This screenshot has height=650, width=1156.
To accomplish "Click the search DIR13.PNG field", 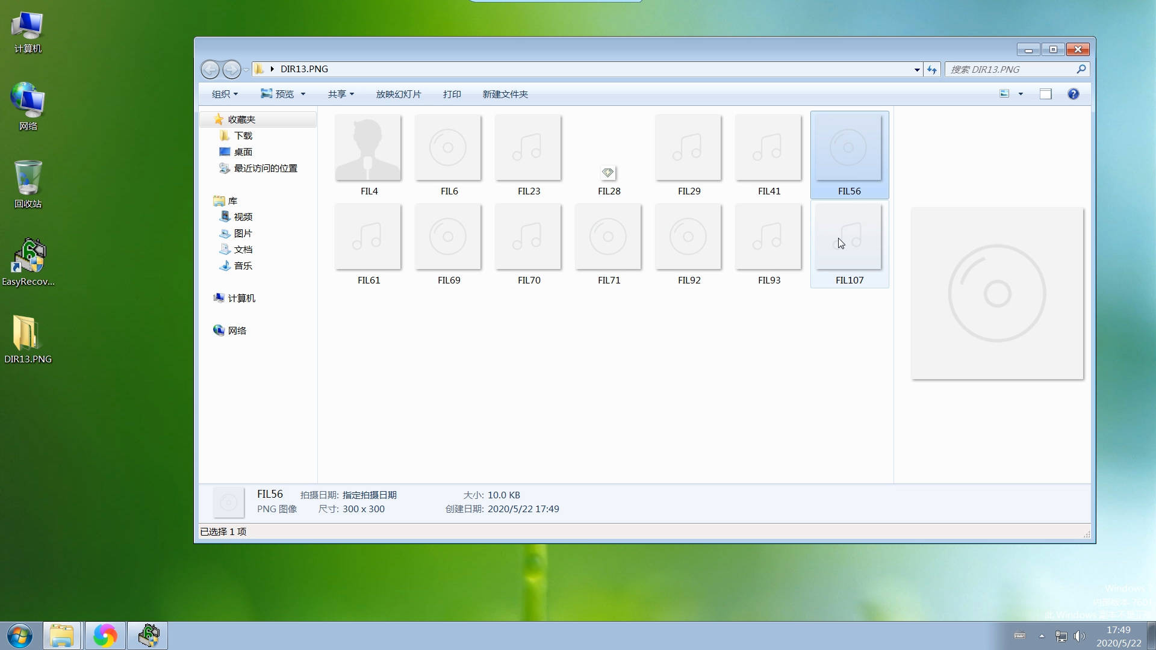I will tap(1011, 69).
